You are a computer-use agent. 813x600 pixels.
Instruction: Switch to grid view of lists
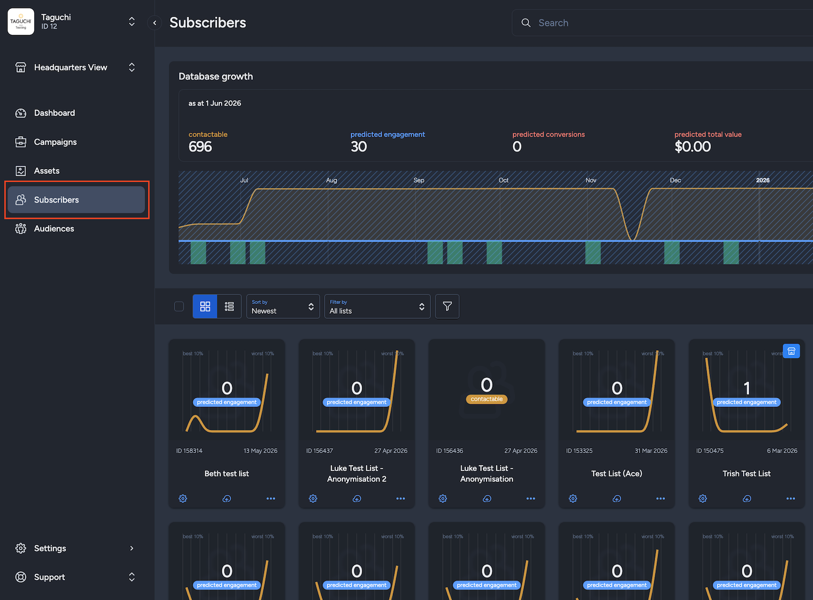(205, 306)
